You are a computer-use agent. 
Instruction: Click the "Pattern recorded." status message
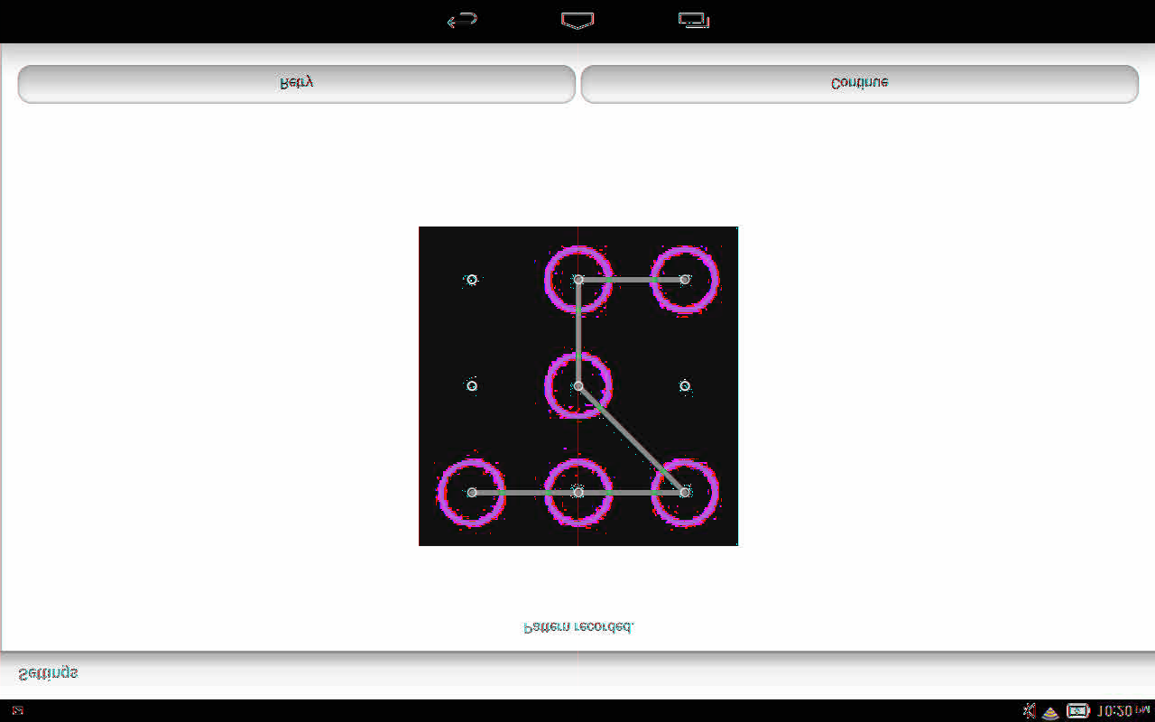pos(578,627)
